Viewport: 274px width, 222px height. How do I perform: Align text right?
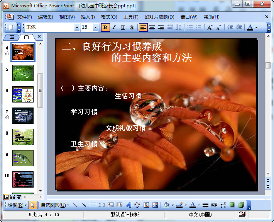pos(161,27)
